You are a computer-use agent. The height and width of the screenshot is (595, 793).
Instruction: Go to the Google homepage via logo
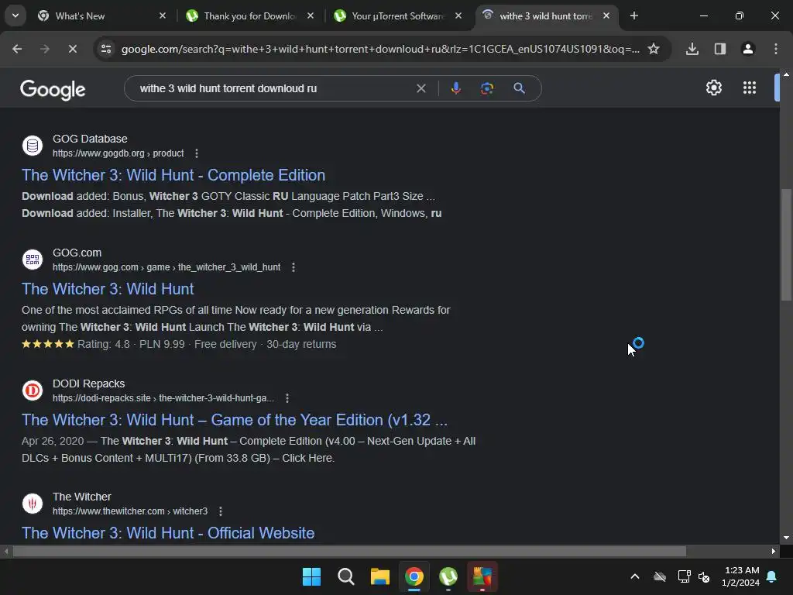pyautogui.click(x=53, y=89)
